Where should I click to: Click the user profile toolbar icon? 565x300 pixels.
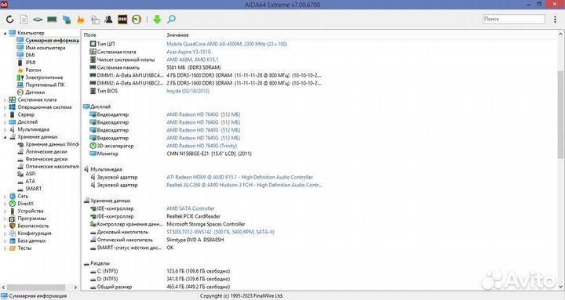[108, 20]
